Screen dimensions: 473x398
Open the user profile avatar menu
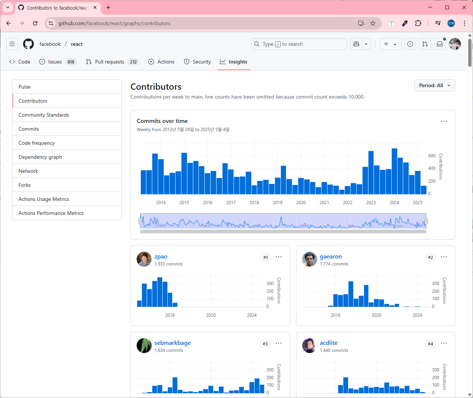coord(455,44)
